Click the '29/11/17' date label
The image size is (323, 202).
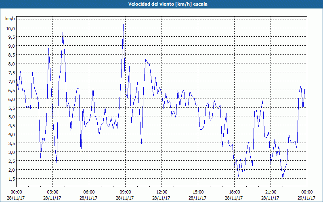tap(306, 198)
